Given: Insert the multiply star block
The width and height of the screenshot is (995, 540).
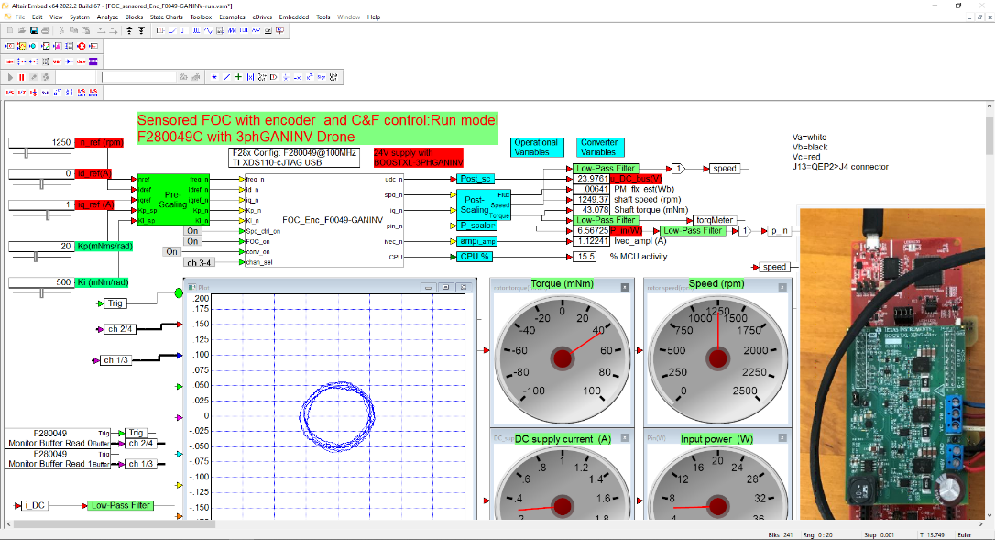Looking at the screenshot, I should point(213,77).
